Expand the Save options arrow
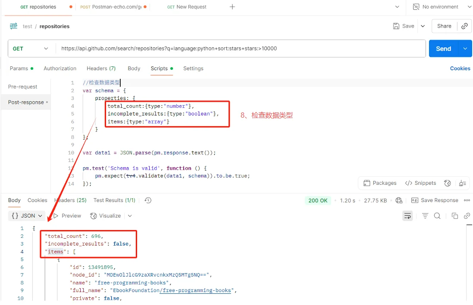This screenshot has width=473, height=305. (423, 26)
